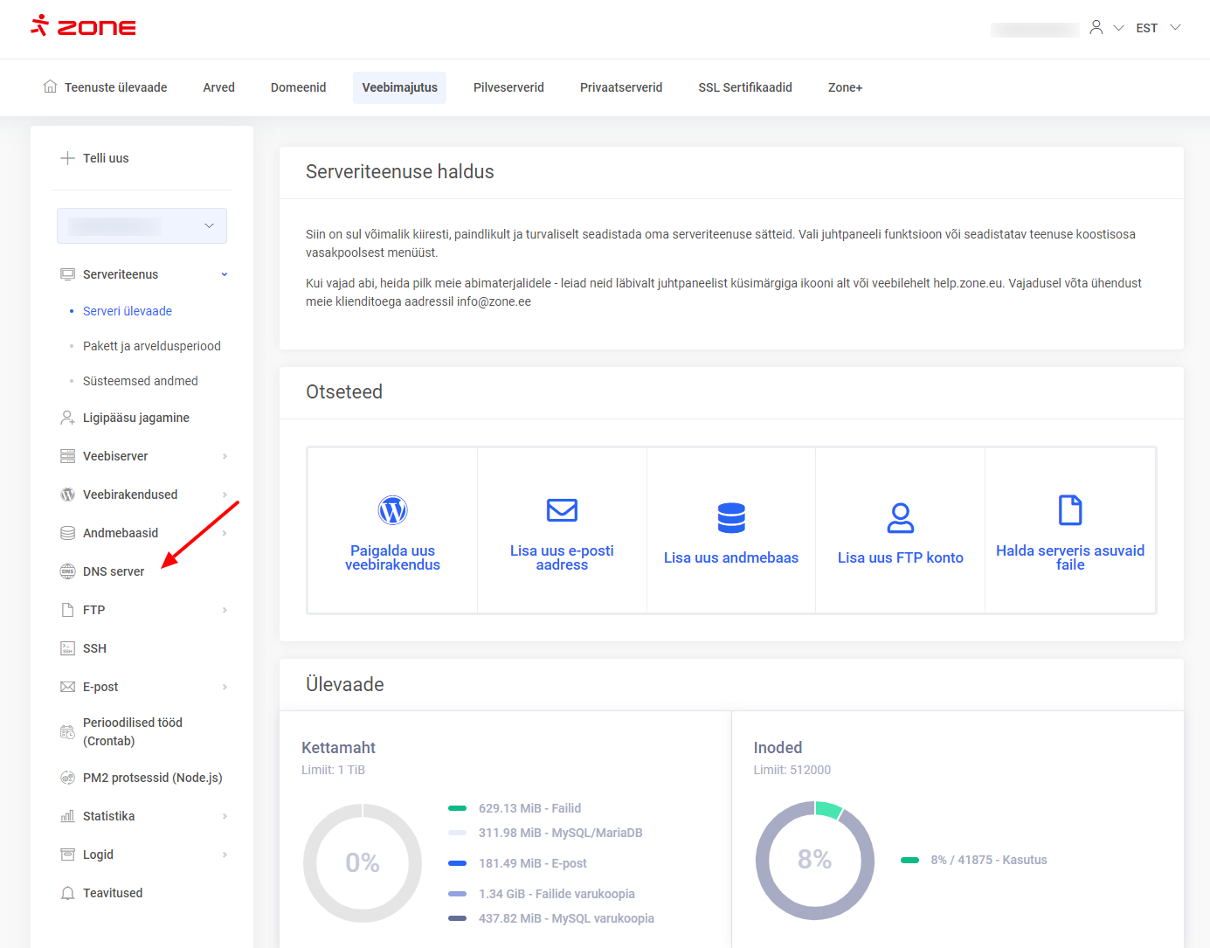This screenshot has height=948, width=1210.
Task: Open the user account menu icon
Action: click(1096, 28)
